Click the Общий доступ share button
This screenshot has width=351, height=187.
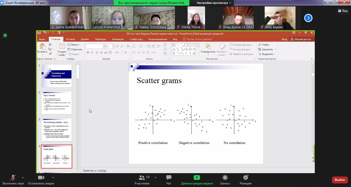[x=301, y=39]
